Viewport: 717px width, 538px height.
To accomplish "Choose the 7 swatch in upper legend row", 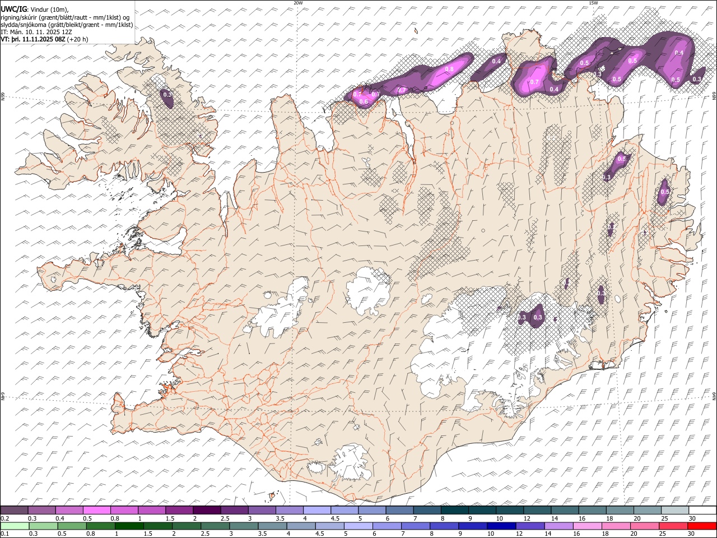I will [x=427, y=511].
